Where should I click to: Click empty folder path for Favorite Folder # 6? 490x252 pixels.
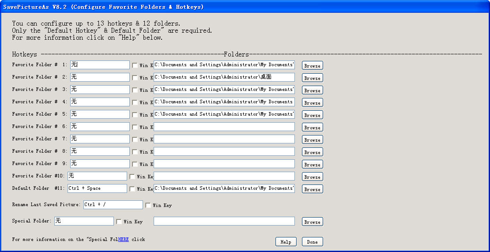pos(224,127)
